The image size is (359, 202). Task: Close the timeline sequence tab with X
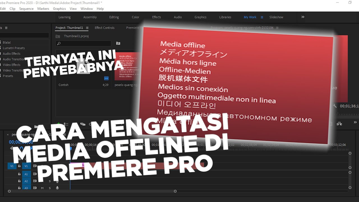pos(8,135)
